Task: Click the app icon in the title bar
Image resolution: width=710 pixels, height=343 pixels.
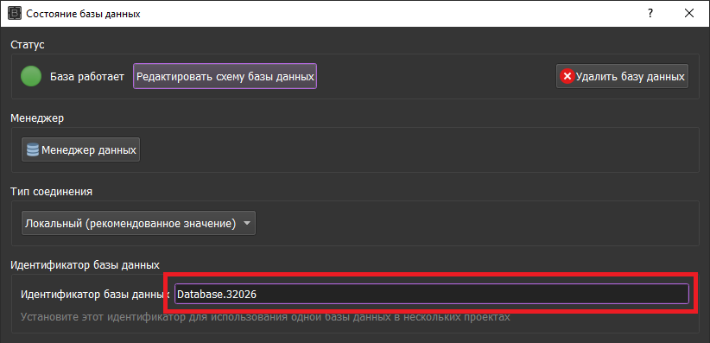Action: click(x=15, y=14)
